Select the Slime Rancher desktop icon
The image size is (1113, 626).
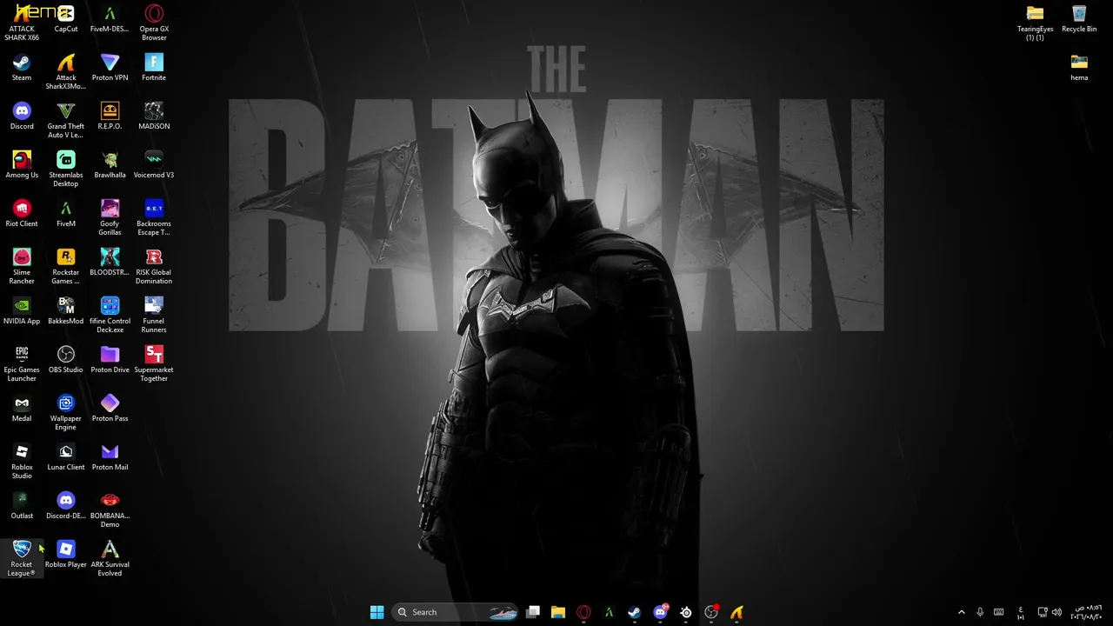coord(22,267)
